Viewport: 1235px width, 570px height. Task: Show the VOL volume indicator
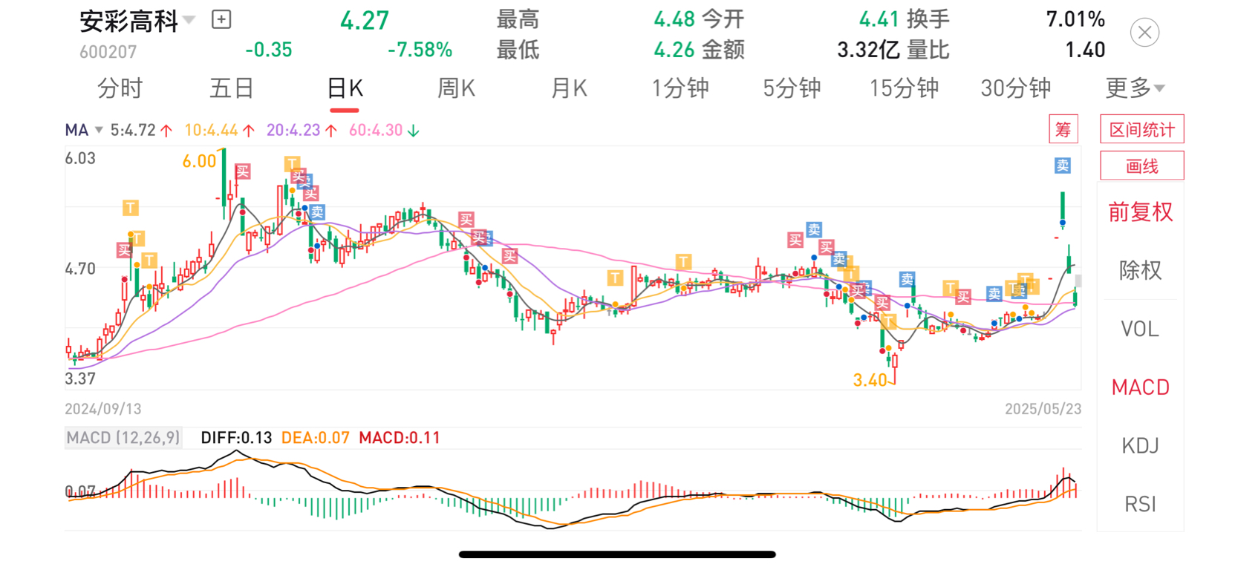[1140, 329]
